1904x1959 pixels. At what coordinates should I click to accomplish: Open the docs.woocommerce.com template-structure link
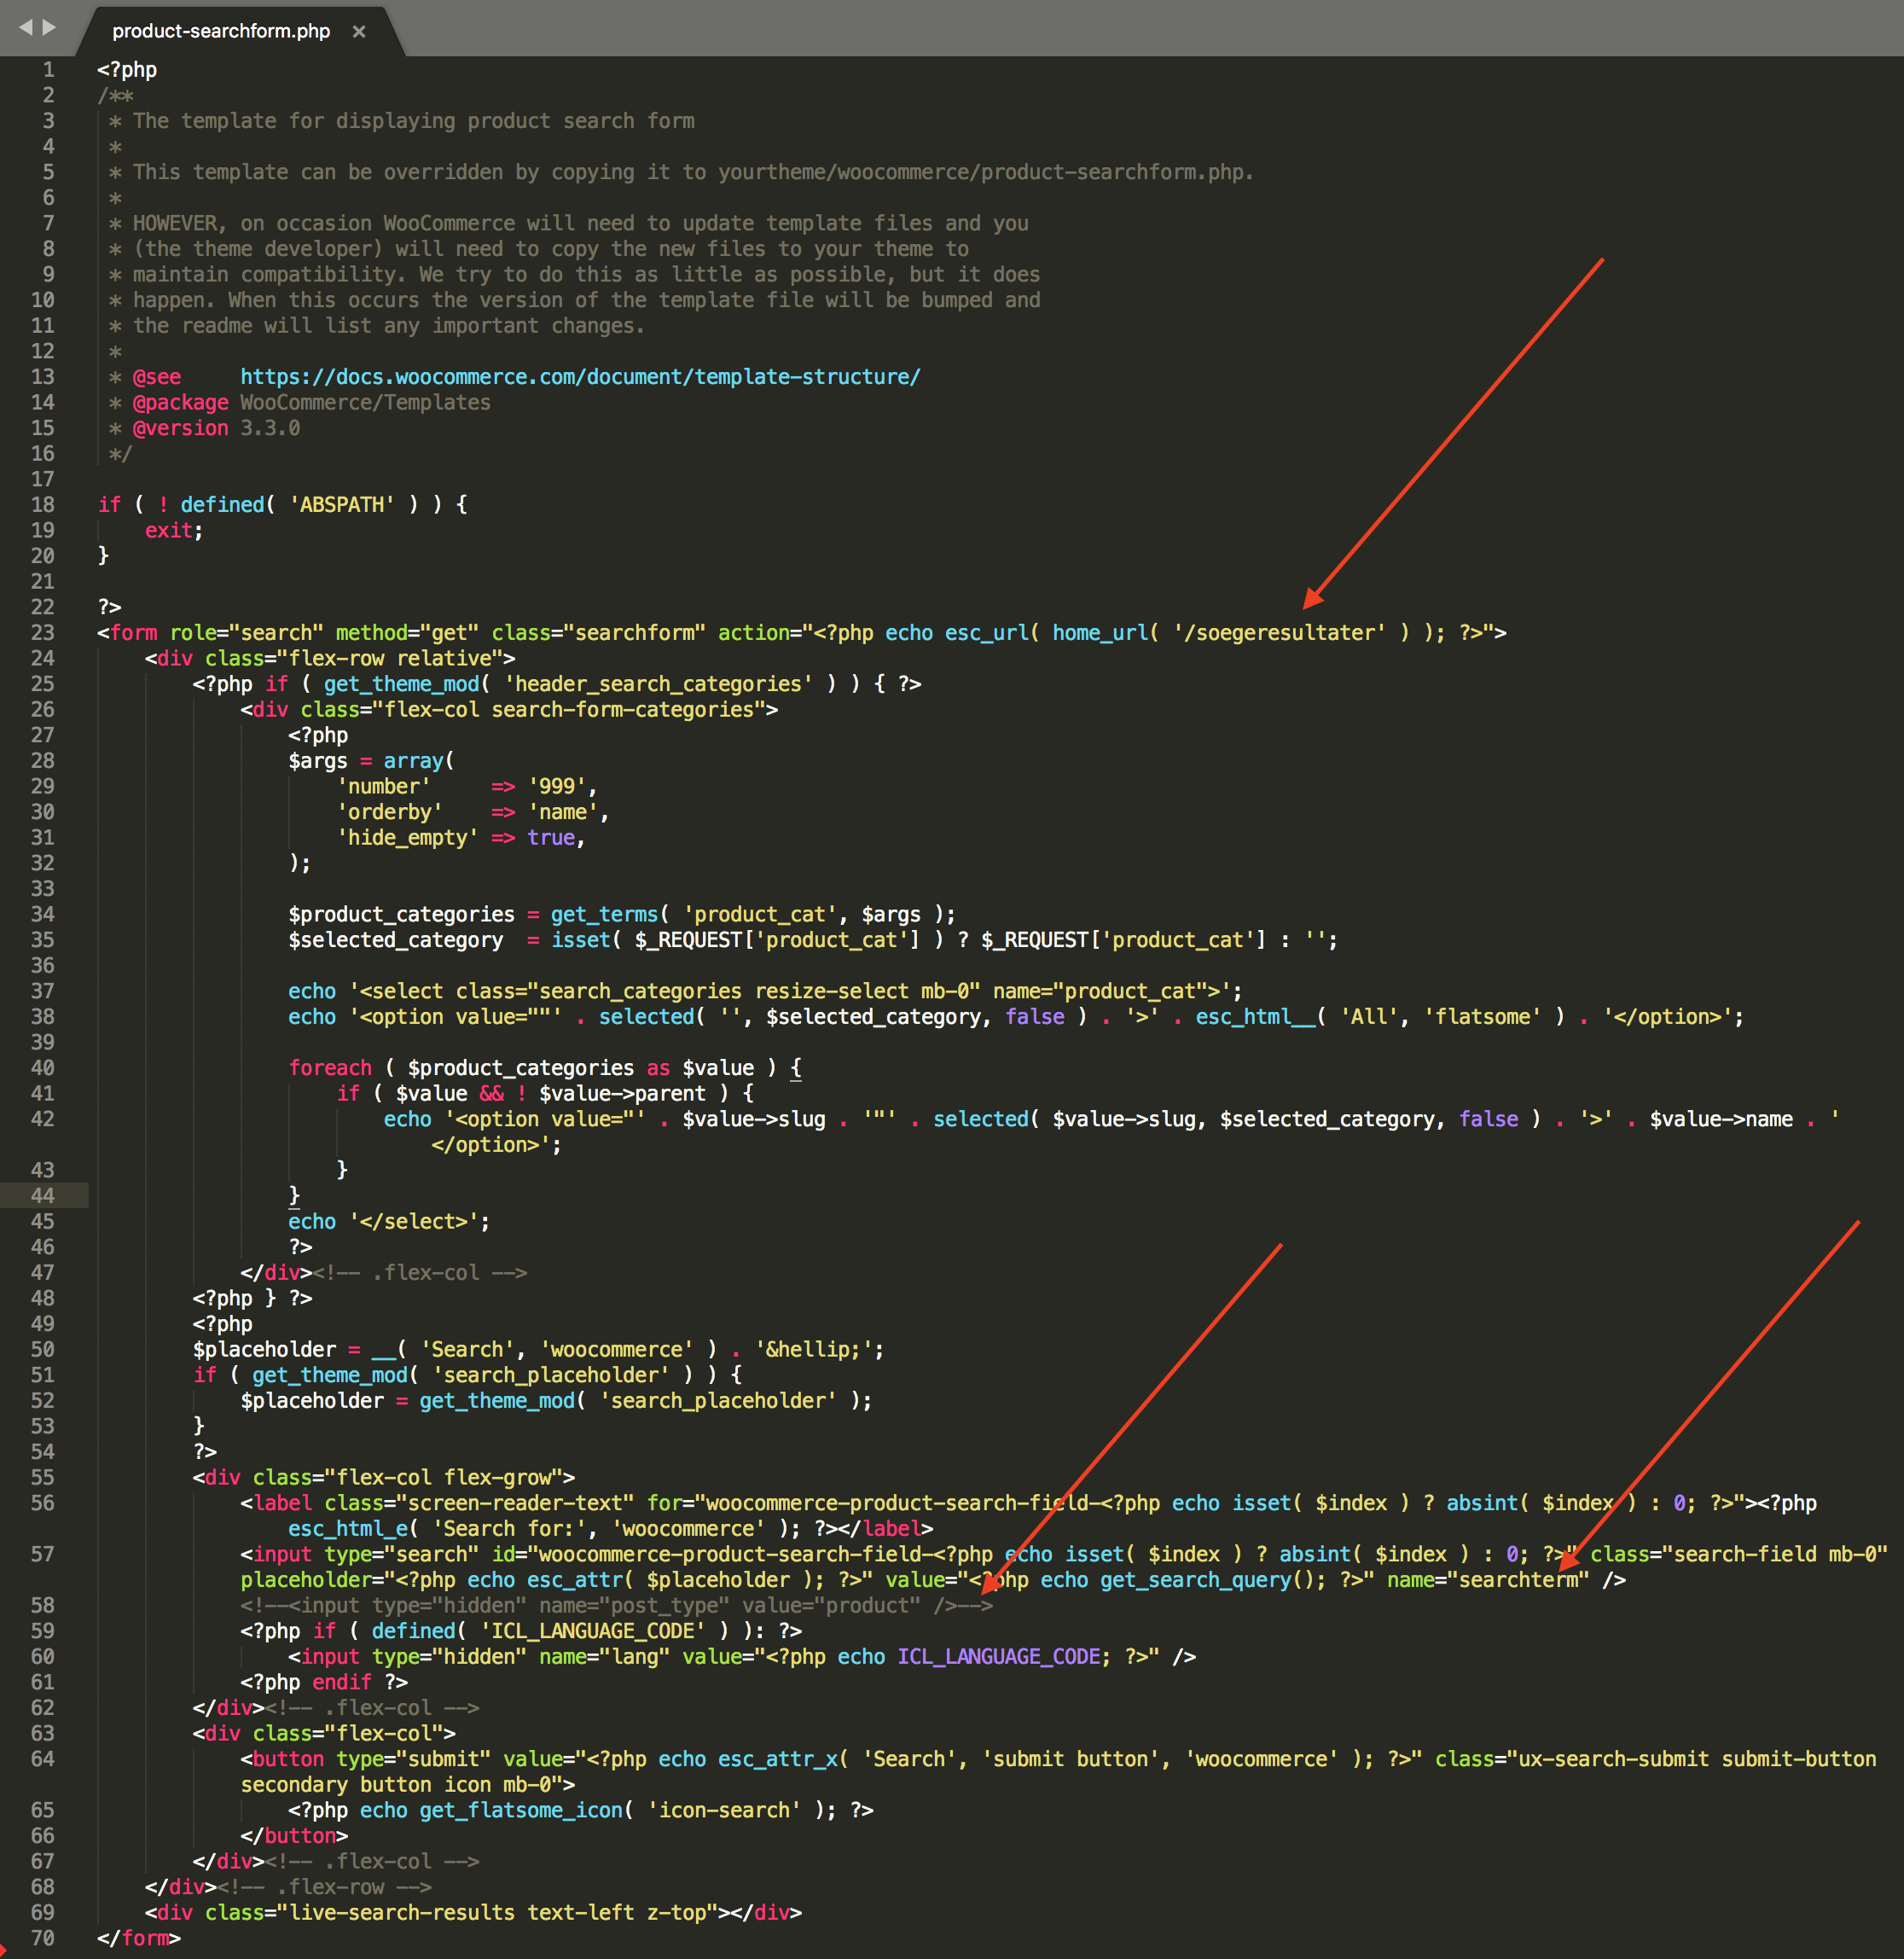click(x=579, y=377)
